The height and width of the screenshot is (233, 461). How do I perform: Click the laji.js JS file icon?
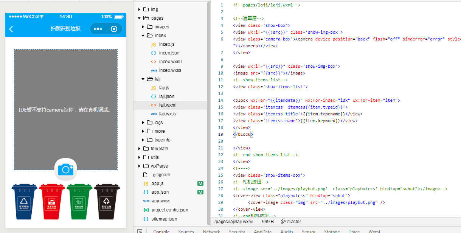point(154,88)
